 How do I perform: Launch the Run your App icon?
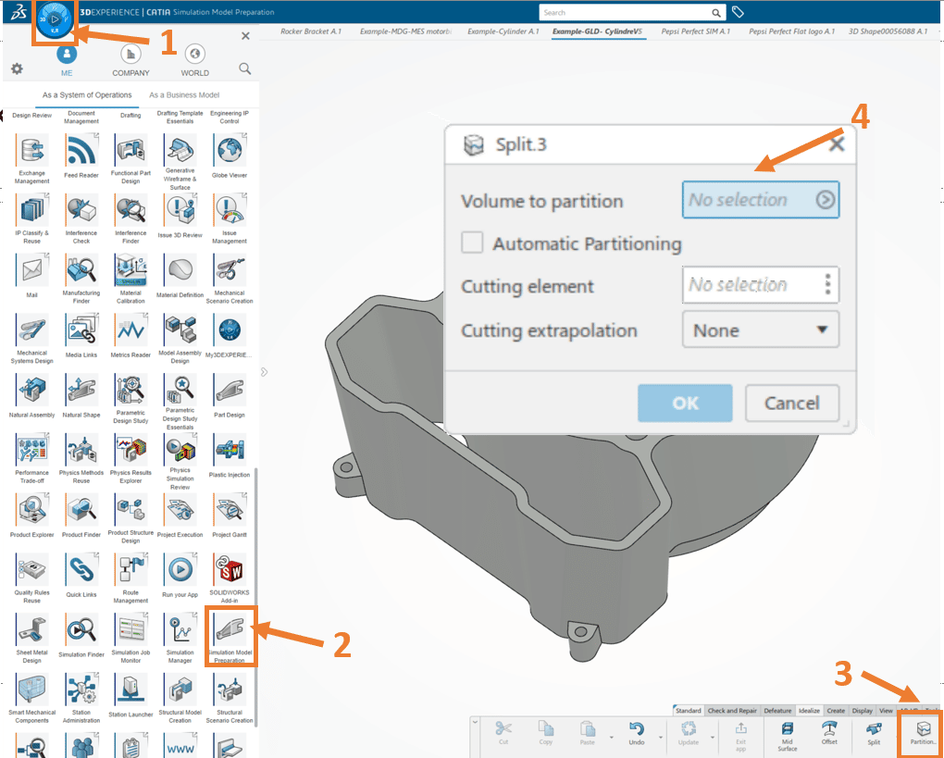[x=180, y=575]
